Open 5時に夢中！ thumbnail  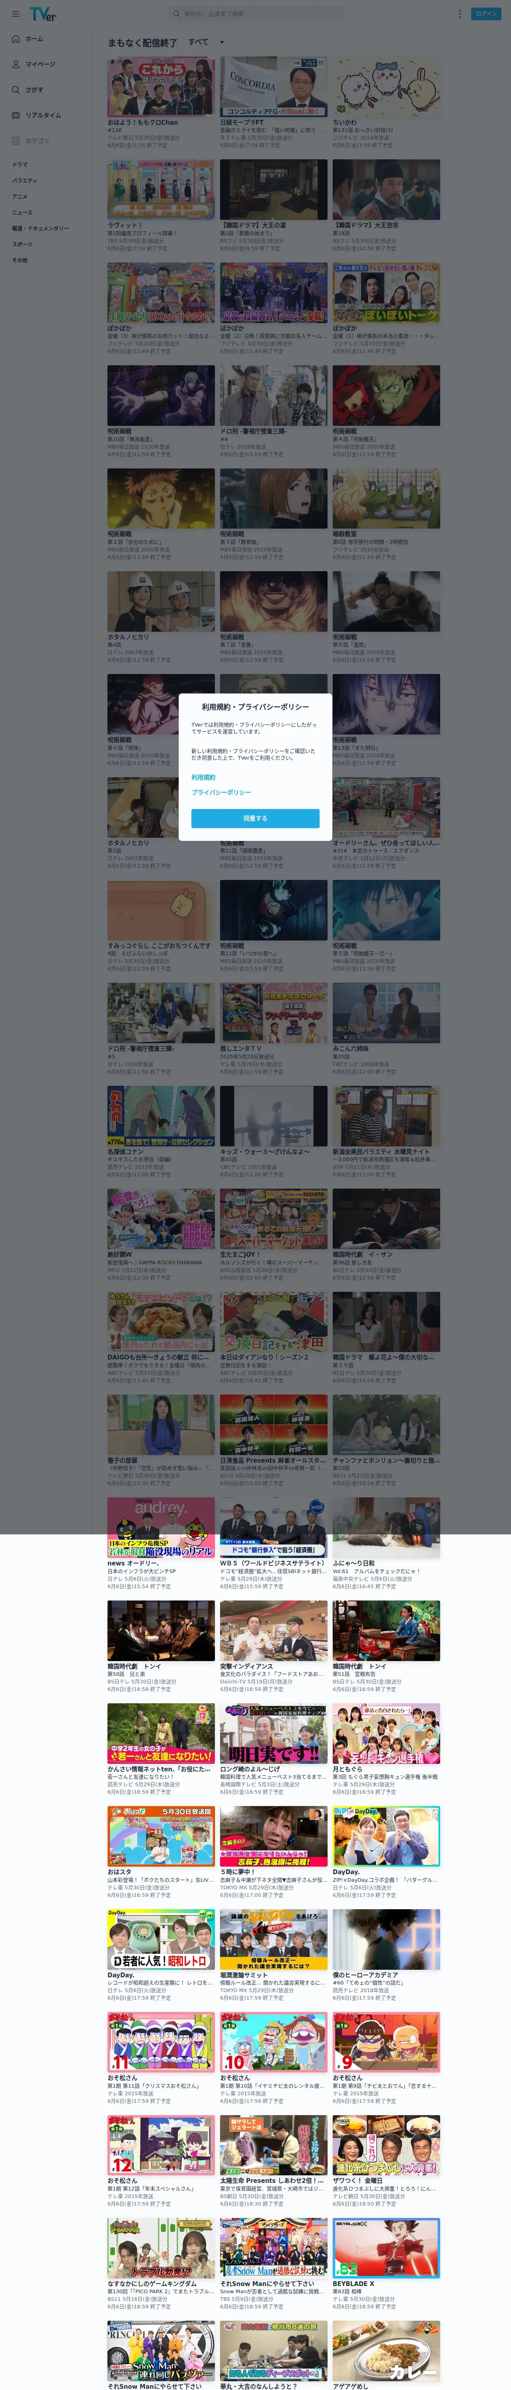click(273, 1836)
